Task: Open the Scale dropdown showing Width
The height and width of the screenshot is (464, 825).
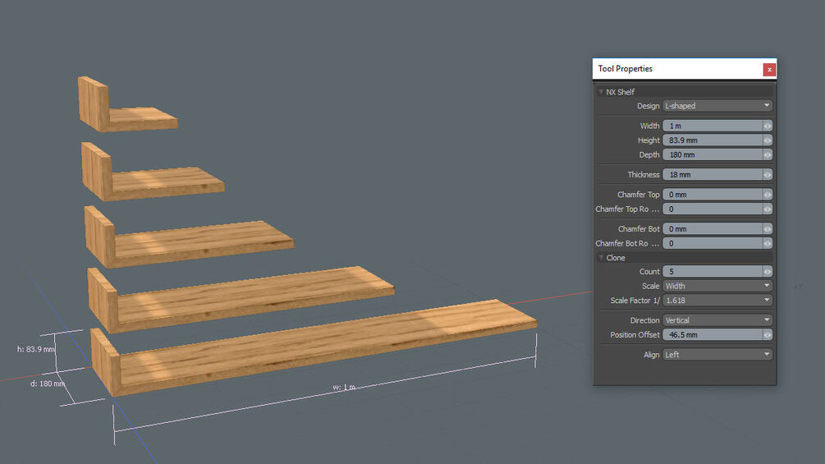Action: coord(717,286)
